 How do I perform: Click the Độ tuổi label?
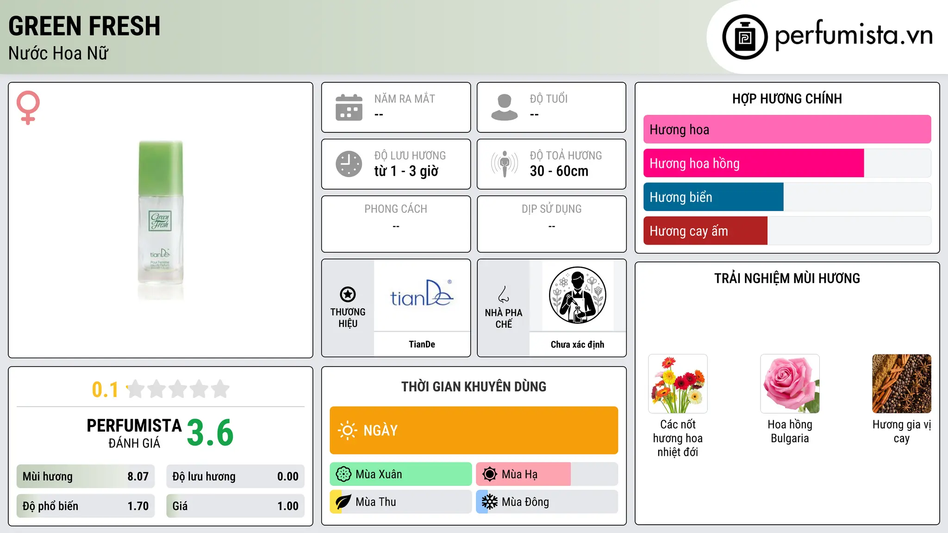549,99
